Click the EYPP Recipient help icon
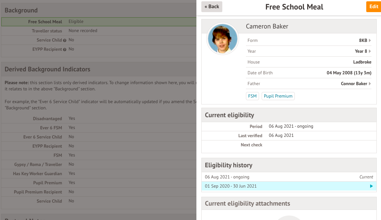 point(65,49)
